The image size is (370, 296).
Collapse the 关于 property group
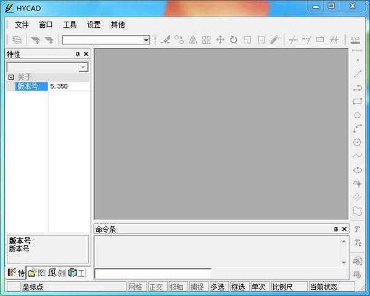point(10,77)
